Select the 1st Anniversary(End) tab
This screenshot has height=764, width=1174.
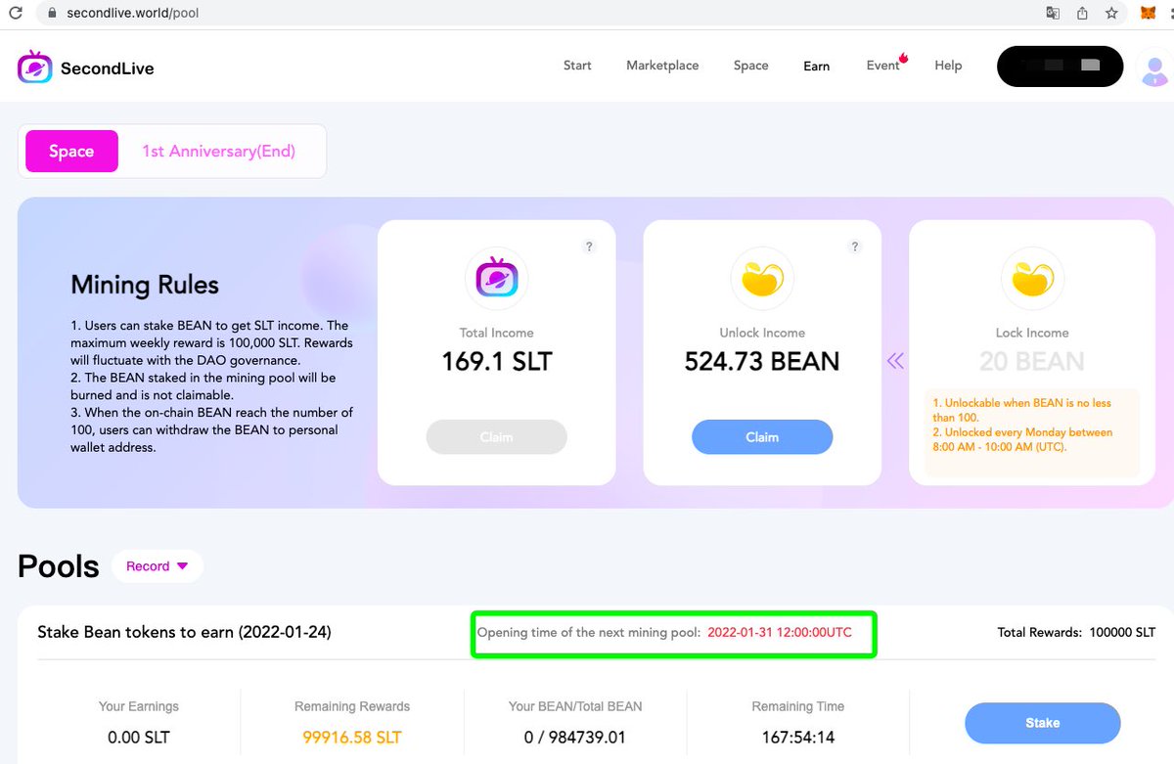point(219,151)
